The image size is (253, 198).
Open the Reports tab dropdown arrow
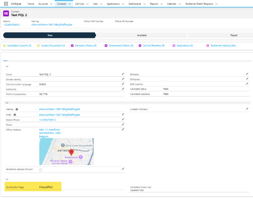point(161,4)
